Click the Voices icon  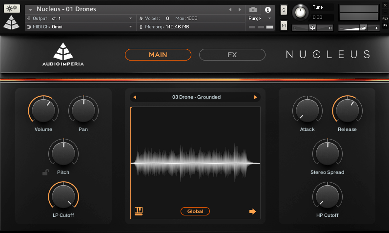(141, 19)
